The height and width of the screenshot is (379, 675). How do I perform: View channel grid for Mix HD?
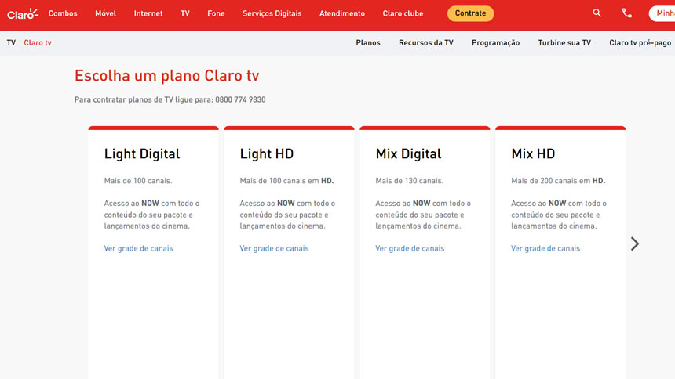click(x=545, y=248)
